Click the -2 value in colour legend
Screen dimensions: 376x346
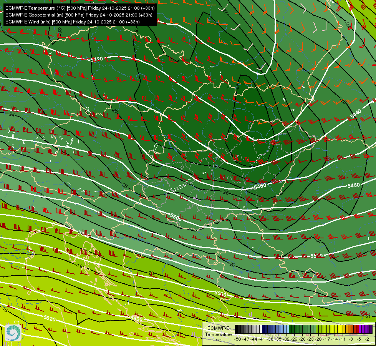[367, 339]
